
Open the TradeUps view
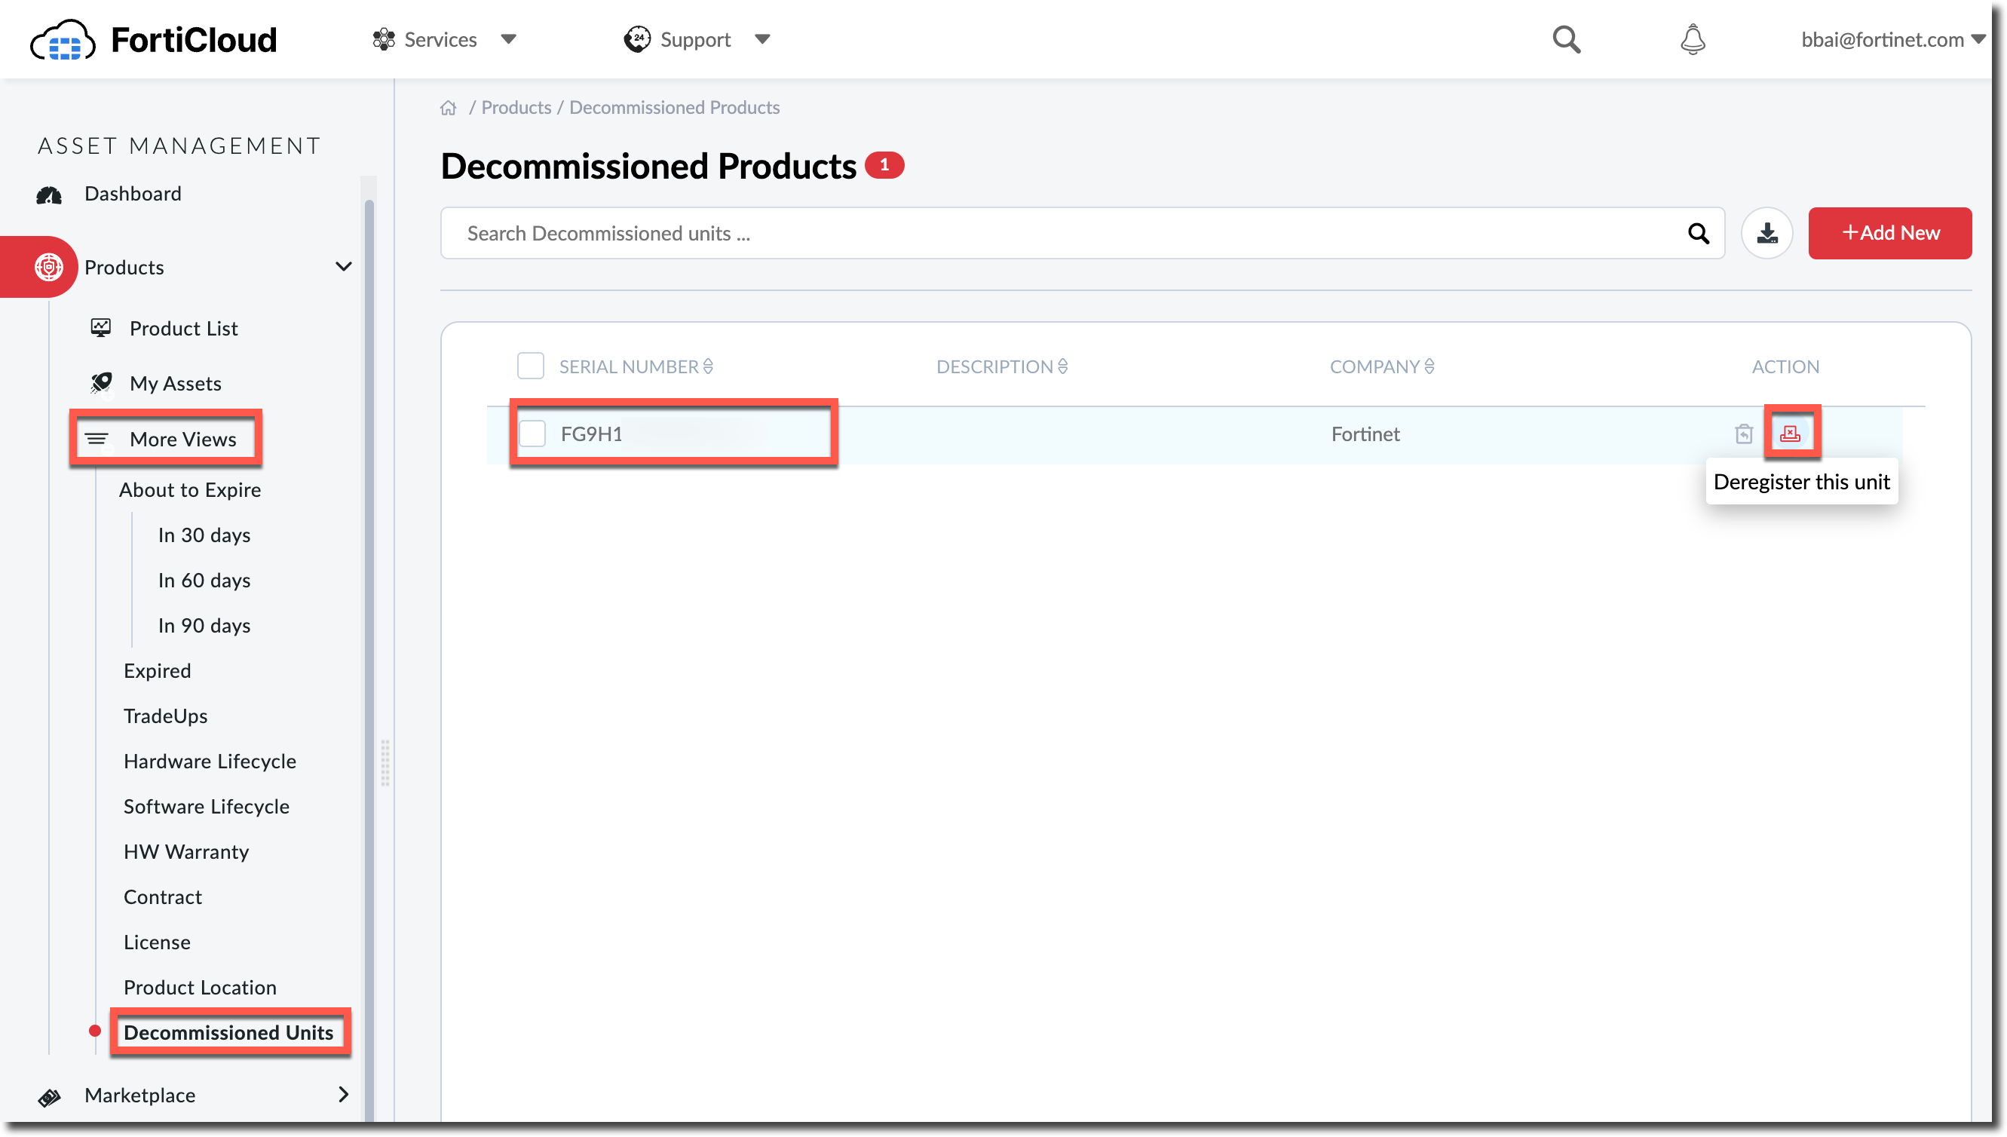pyautogui.click(x=166, y=716)
